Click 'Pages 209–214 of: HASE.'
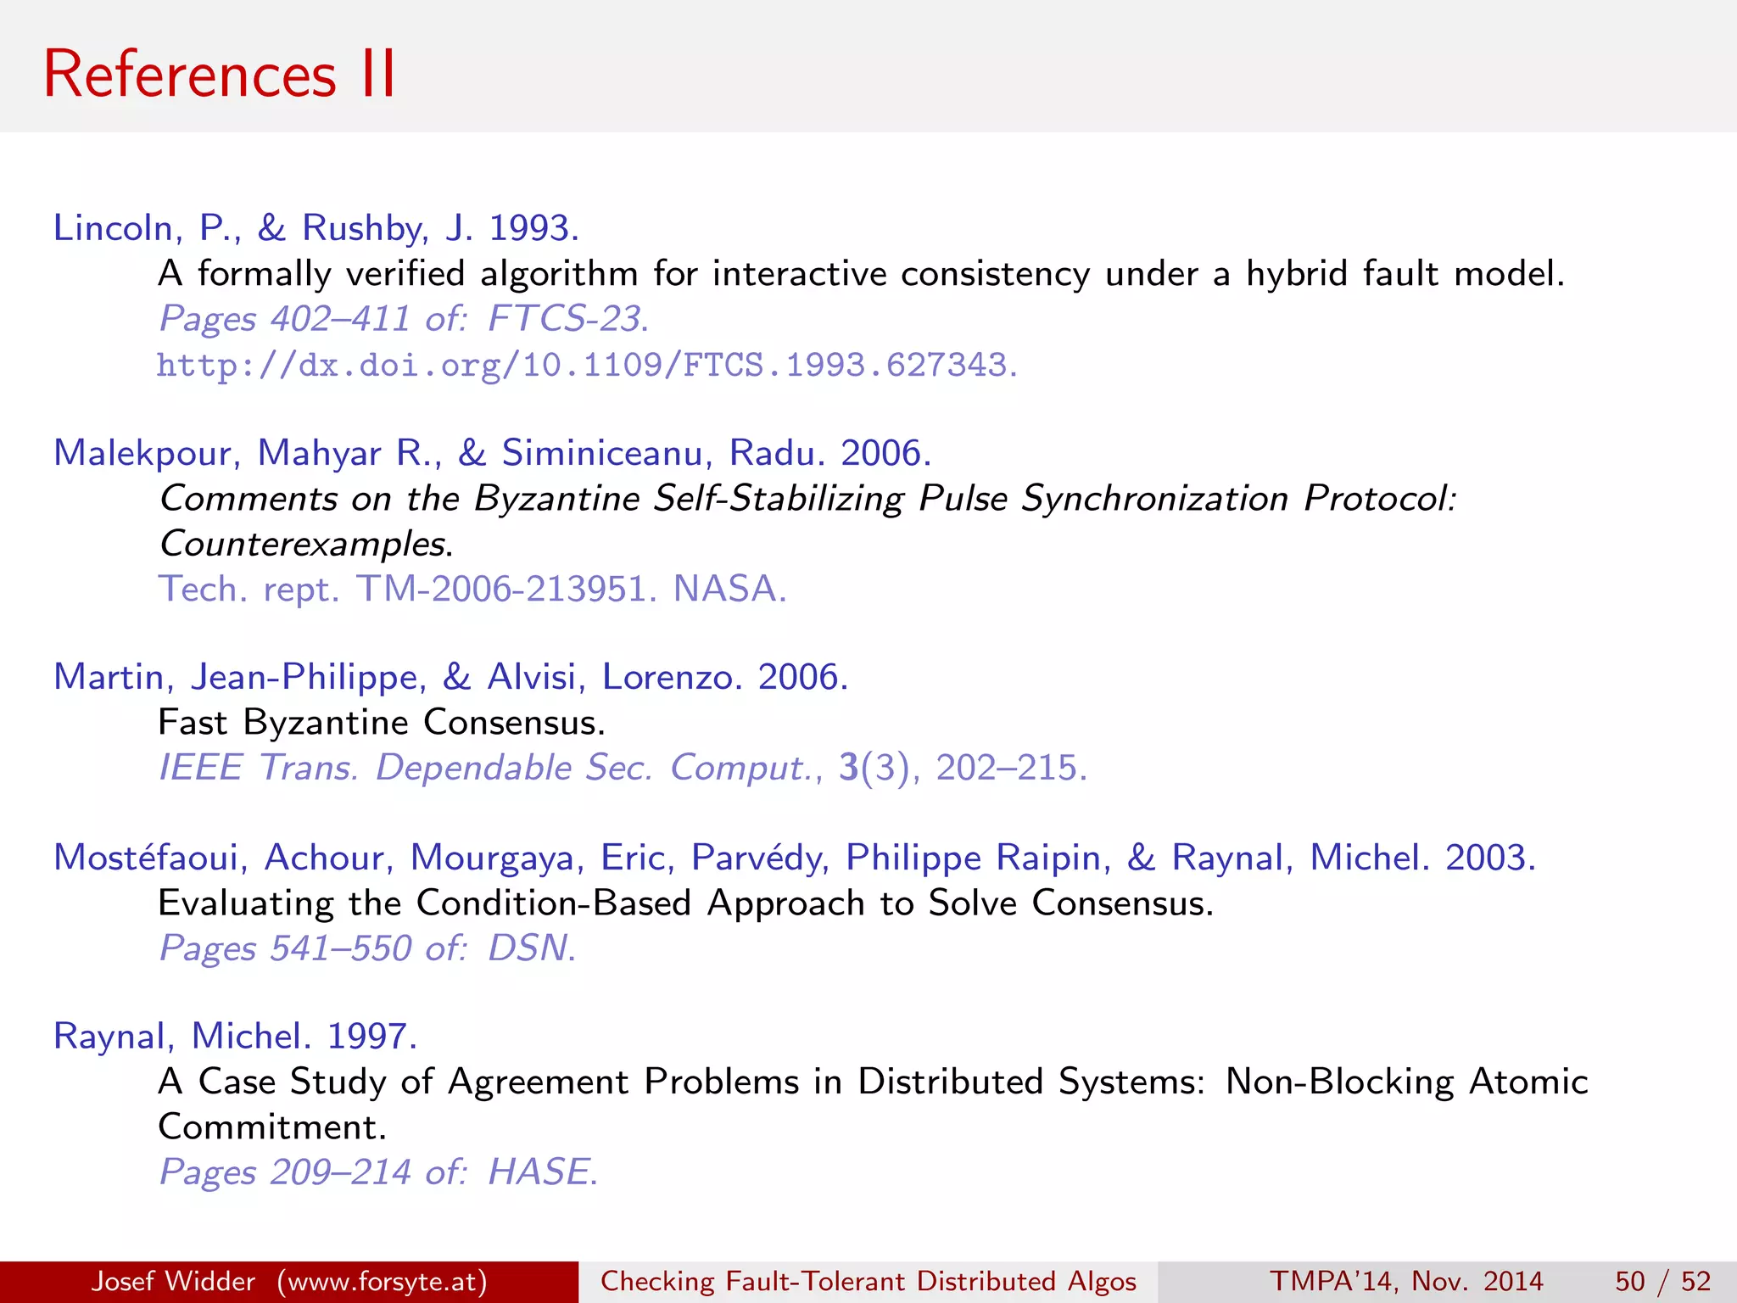The width and height of the screenshot is (1737, 1303). point(379,1172)
